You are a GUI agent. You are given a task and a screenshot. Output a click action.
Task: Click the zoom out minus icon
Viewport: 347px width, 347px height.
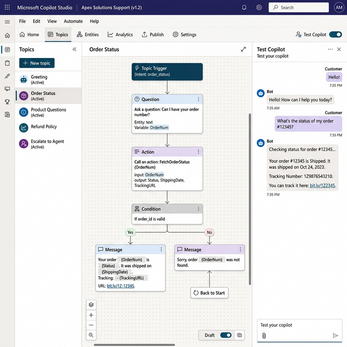[x=91, y=325]
